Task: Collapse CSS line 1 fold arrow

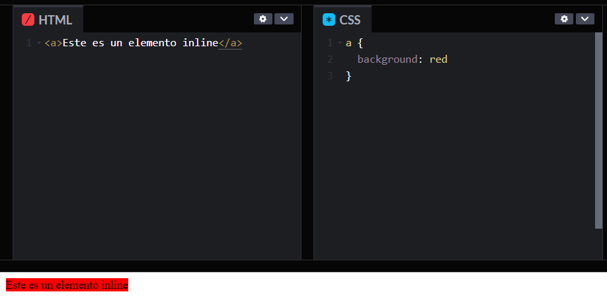Action: pos(339,43)
